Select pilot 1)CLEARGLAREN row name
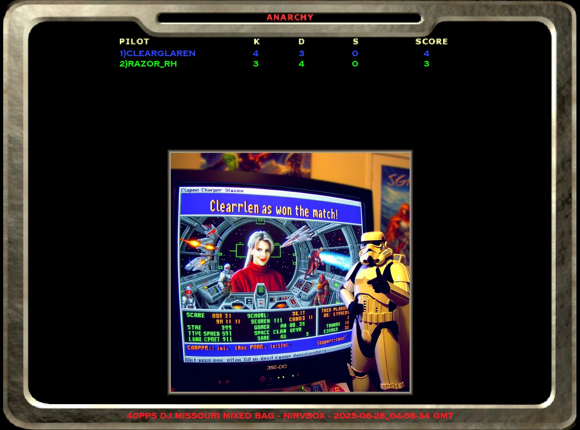The width and height of the screenshot is (580, 430). 157,53
